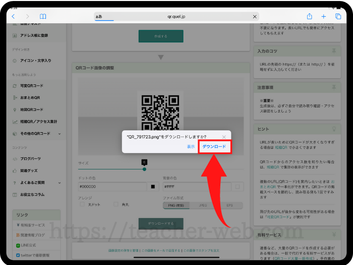The image size is (353, 265).
Task: Click the book icon beside お役立ちコラム
Action: [15, 195]
